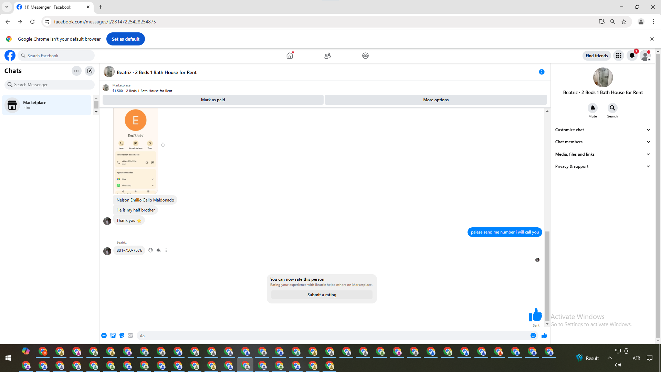Search within the conversation
The height and width of the screenshot is (372, 661).
(x=612, y=108)
